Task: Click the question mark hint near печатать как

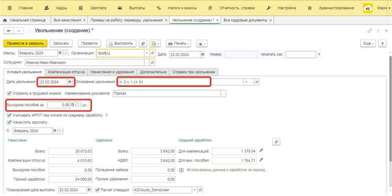Action: coord(319,54)
